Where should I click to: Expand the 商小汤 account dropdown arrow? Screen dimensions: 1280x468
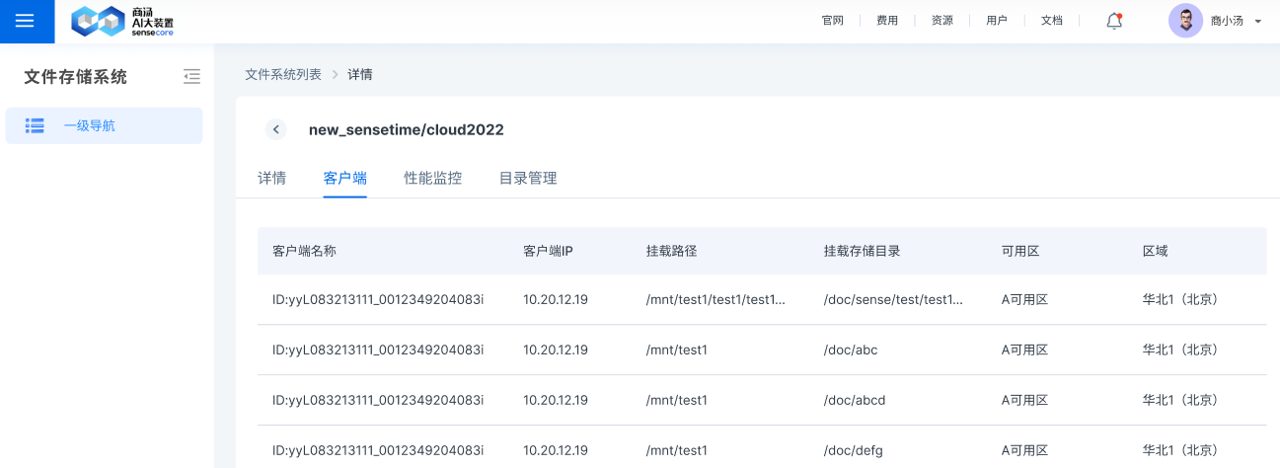coord(1258,21)
